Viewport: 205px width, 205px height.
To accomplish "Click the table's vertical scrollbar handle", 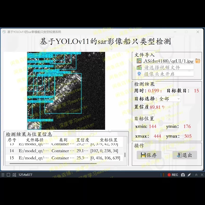I will pos(125,155).
